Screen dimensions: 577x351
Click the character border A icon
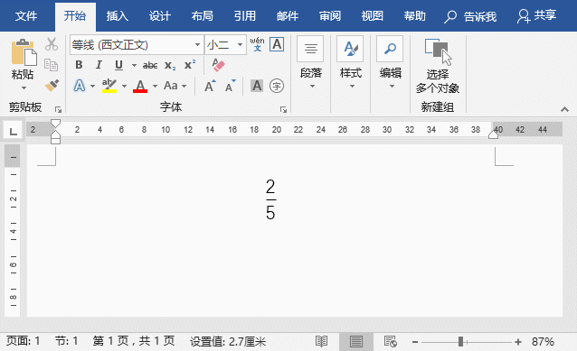(x=277, y=44)
